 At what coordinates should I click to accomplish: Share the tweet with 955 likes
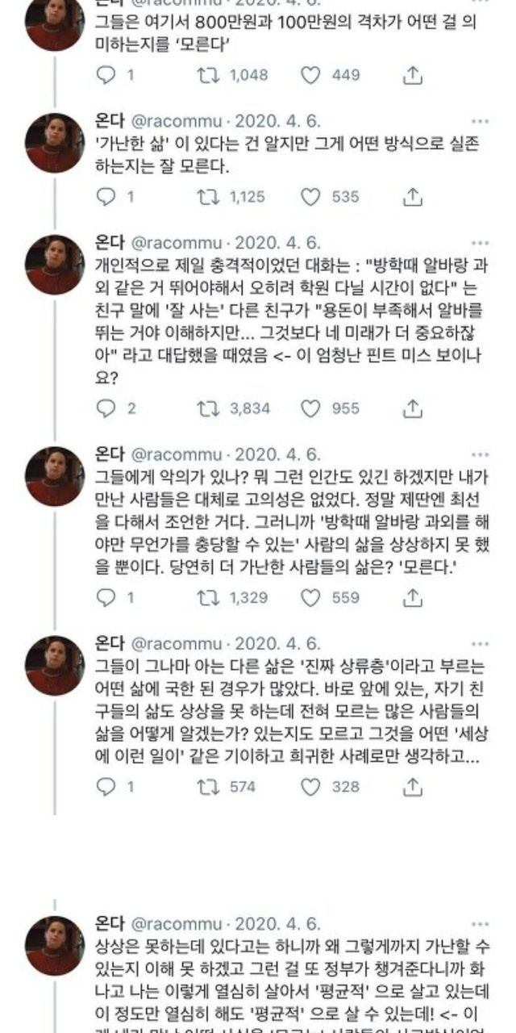point(412,408)
